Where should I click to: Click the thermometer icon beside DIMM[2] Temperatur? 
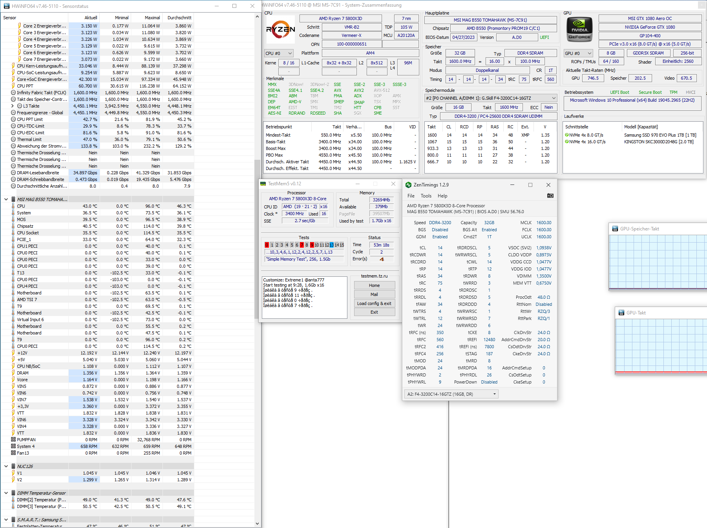click(x=13, y=499)
